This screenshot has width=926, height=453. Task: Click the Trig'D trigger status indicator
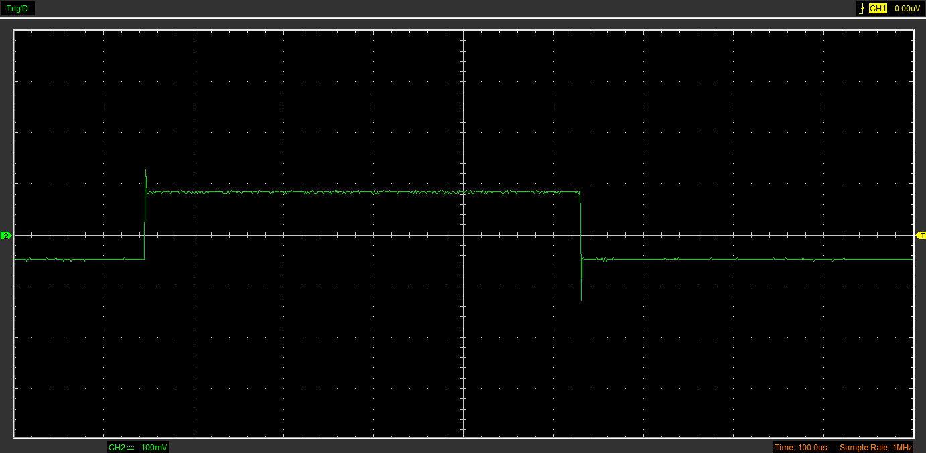17,9
